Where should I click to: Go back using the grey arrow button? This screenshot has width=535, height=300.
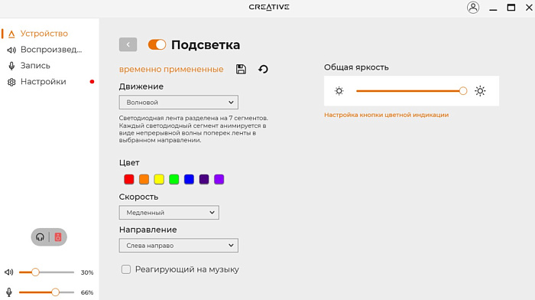point(128,44)
